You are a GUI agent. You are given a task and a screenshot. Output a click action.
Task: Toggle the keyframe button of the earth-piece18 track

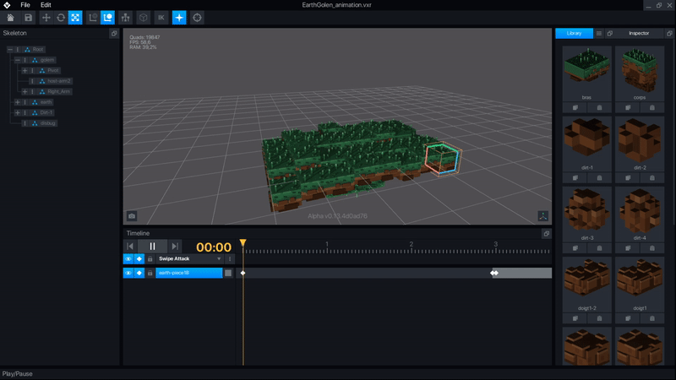(139, 273)
